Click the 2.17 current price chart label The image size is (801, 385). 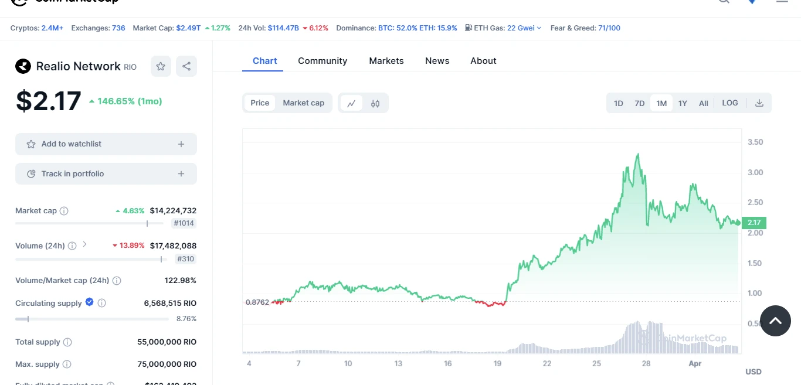coord(754,223)
